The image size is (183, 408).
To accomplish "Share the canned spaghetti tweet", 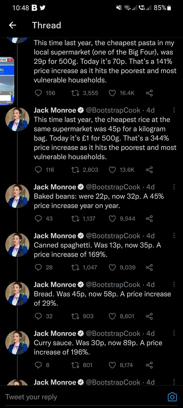I will click(149, 267).
